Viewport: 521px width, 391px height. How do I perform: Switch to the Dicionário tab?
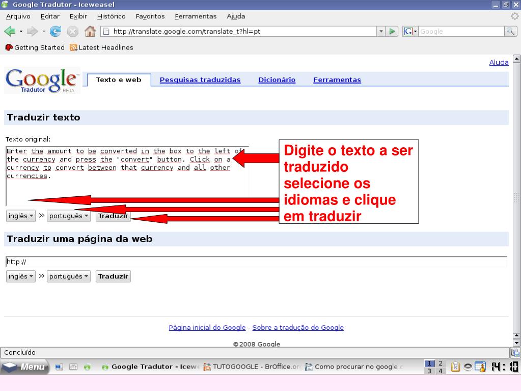coord(277,80)
